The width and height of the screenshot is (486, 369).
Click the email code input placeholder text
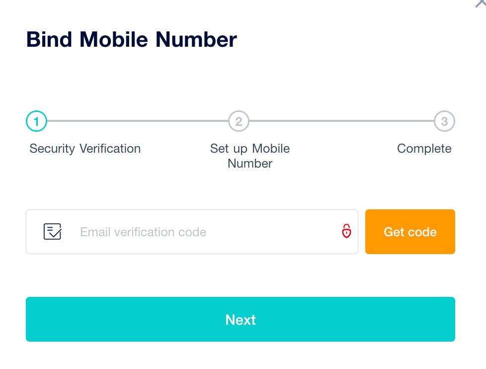[143, 232]
